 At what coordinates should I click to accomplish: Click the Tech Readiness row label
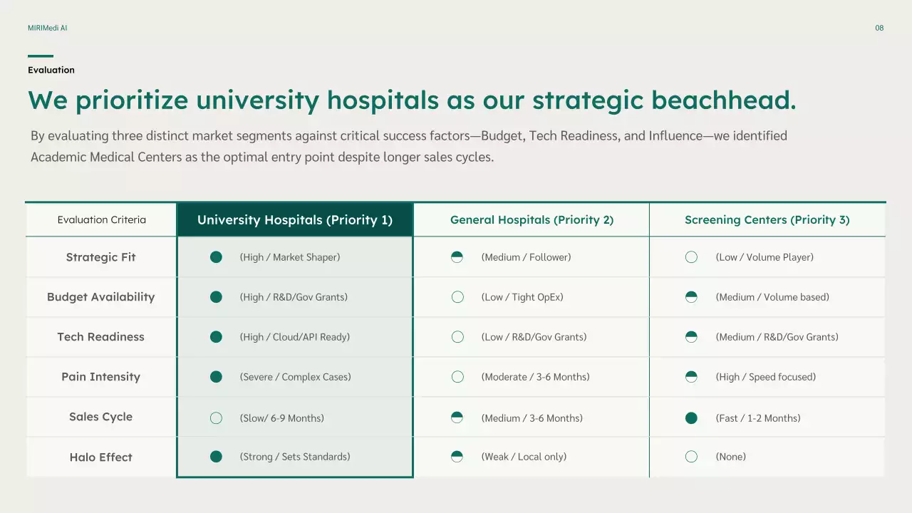[x=100, y=337]
